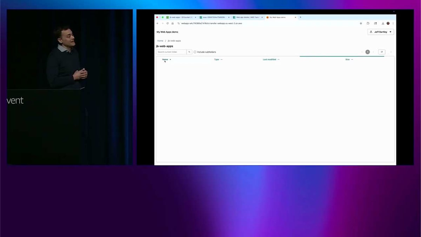The width and height of the screenshot is (421, 237).
Task: Bookmark page with the star icon
Action: coord(361,24)
